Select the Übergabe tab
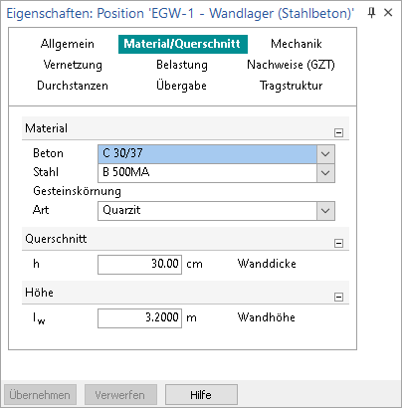The image size is (402, 408). 181,86
